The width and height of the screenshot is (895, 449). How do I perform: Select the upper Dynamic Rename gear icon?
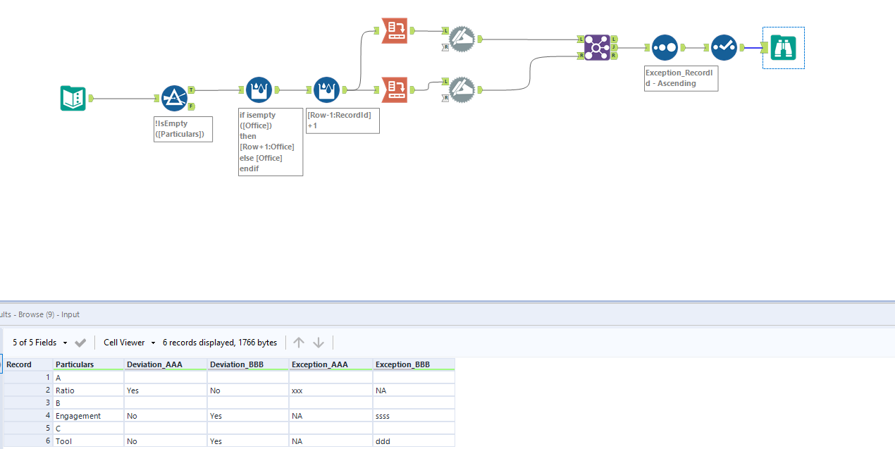(462, 39)
